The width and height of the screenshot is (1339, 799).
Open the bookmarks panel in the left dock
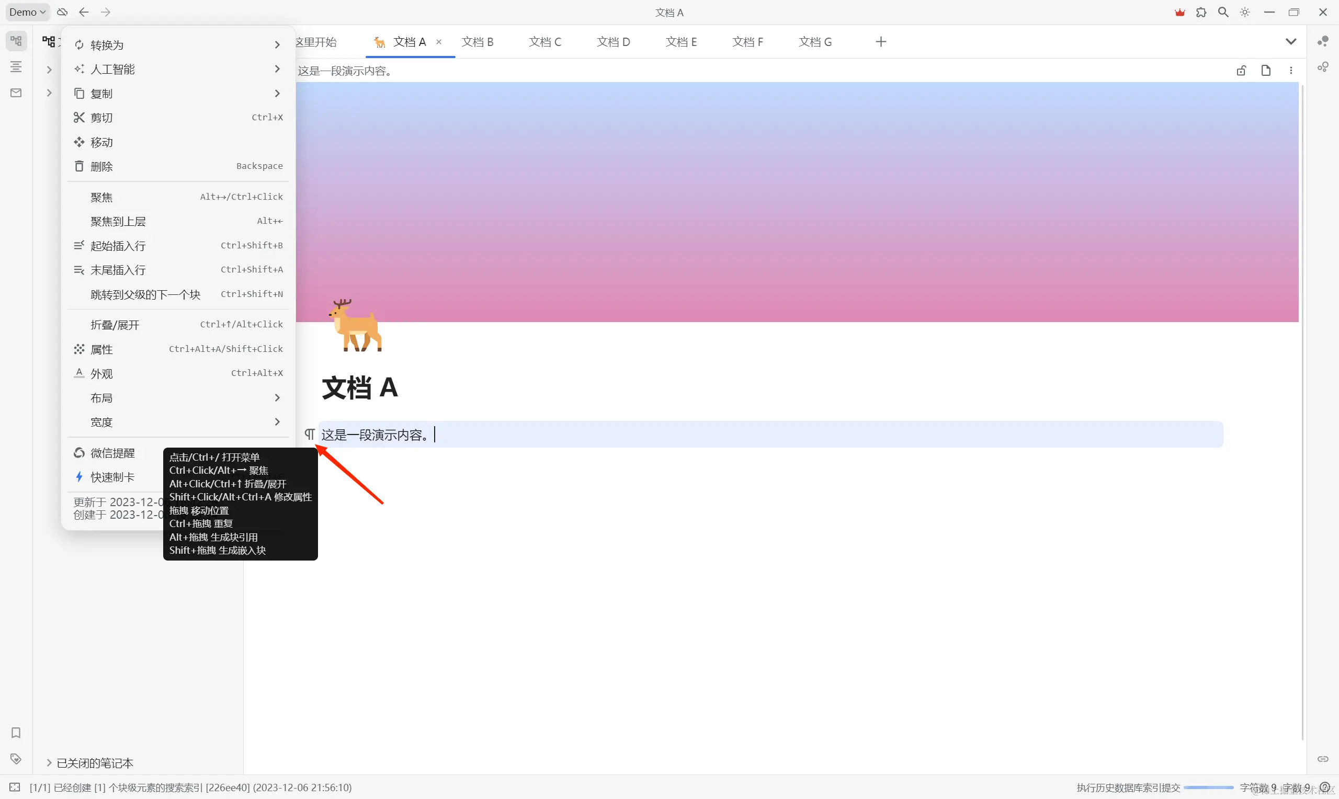[x=16, y=732]
